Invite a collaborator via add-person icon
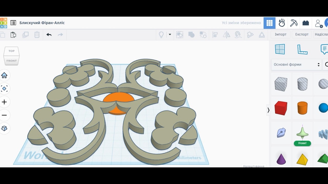328x184 pixels. pos(319,23)
